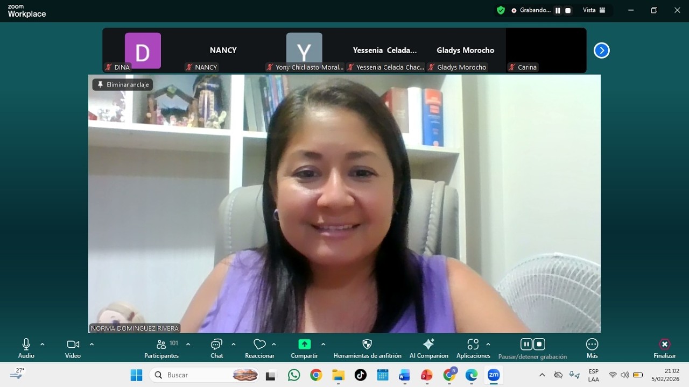Open Task View on the taskbar
Screen dimensions: 689x387
[271, 375]
